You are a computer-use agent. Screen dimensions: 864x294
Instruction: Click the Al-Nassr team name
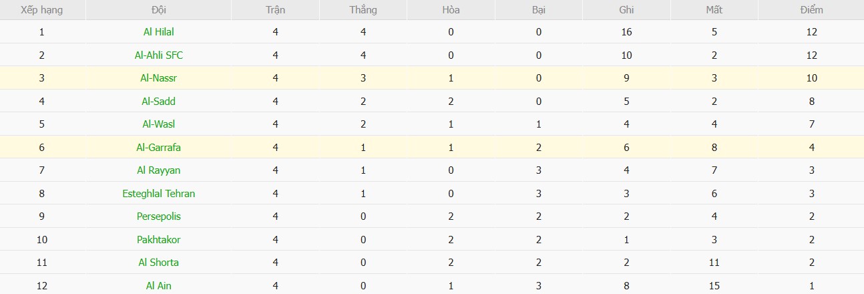(x=159, y=78)
